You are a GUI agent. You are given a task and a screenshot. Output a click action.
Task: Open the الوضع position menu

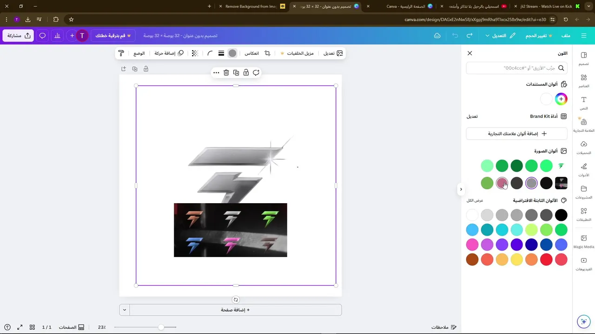tap(139, 53)
